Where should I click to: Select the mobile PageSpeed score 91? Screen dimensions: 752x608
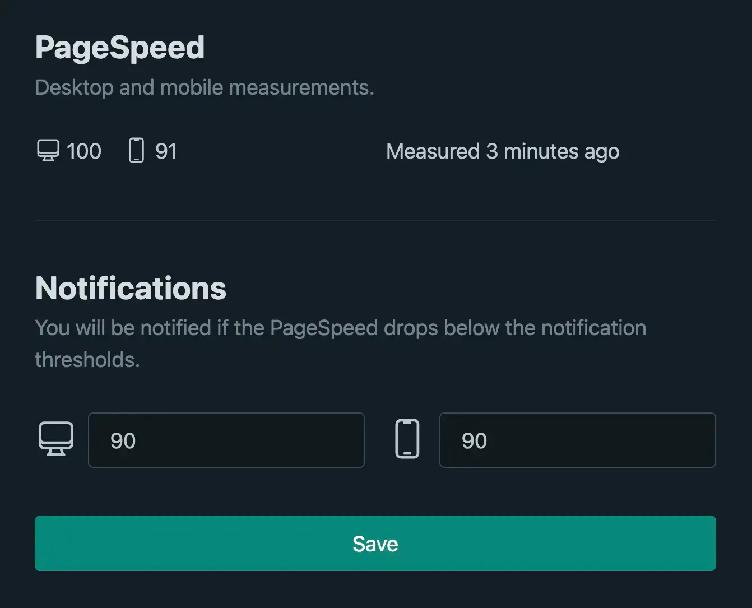coord(166,151)
